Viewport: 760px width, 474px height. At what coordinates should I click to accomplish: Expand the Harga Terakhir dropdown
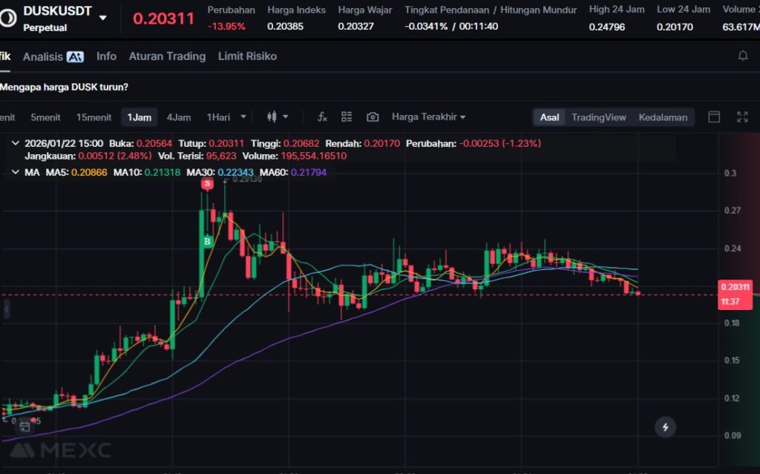428,117
